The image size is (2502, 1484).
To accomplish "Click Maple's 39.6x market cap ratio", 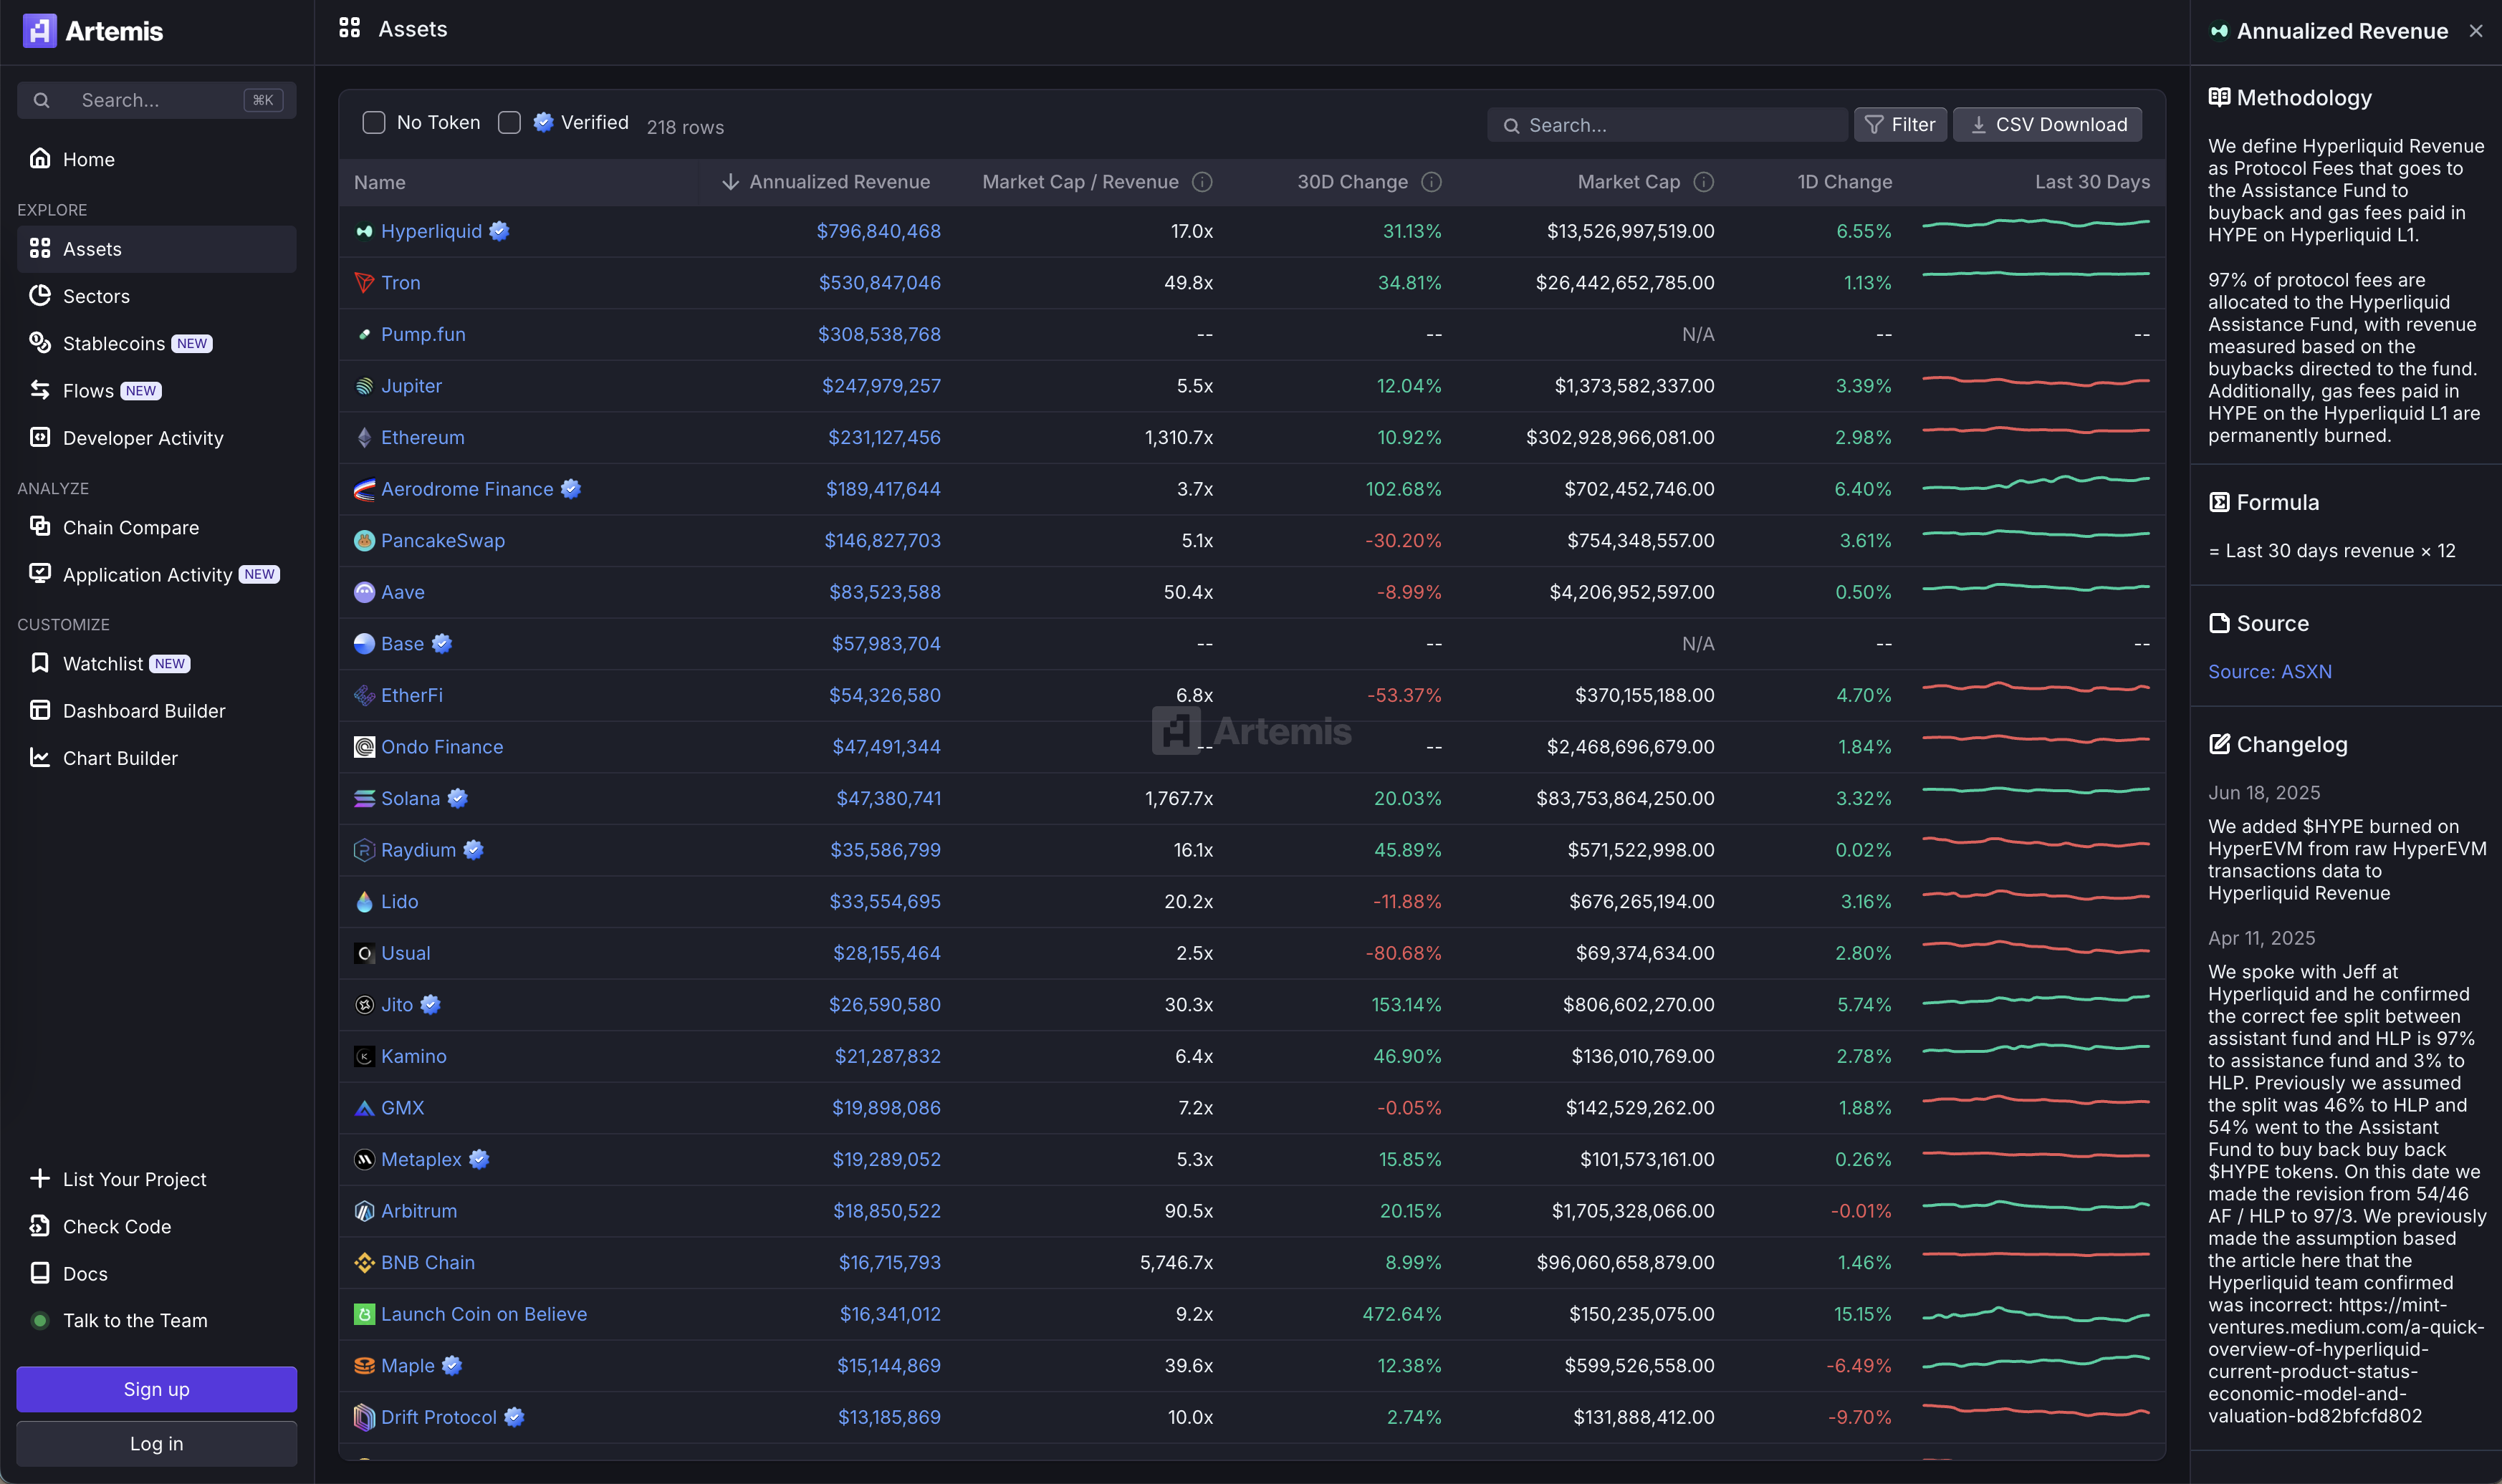I will point(1189,1365).
